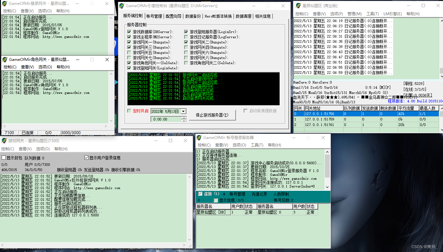The width and height of the screenshot is (443, 252).
Task: Click the 0:00:00 time spinner arrows
Action: 184,119
